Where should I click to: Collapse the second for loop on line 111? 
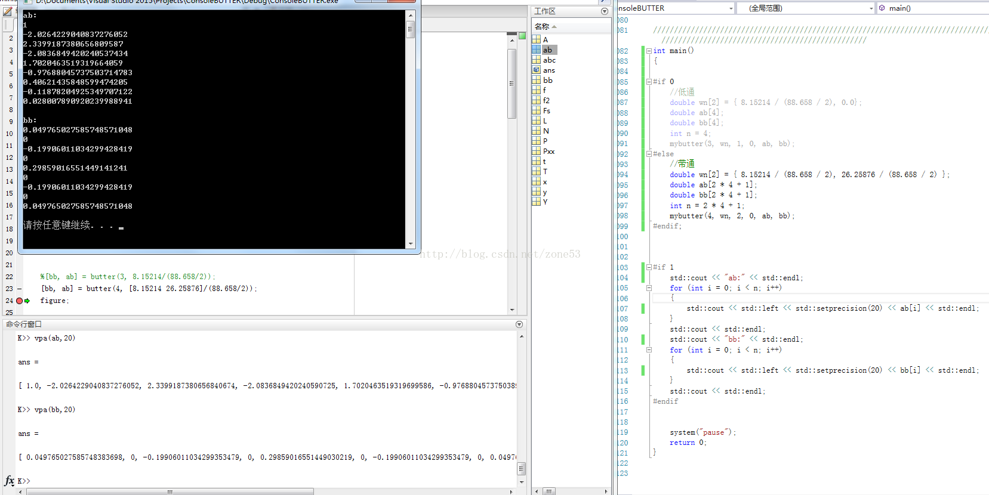tap(649, 350)
